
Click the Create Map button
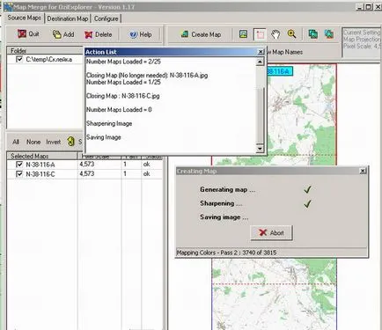coord(202,34)
